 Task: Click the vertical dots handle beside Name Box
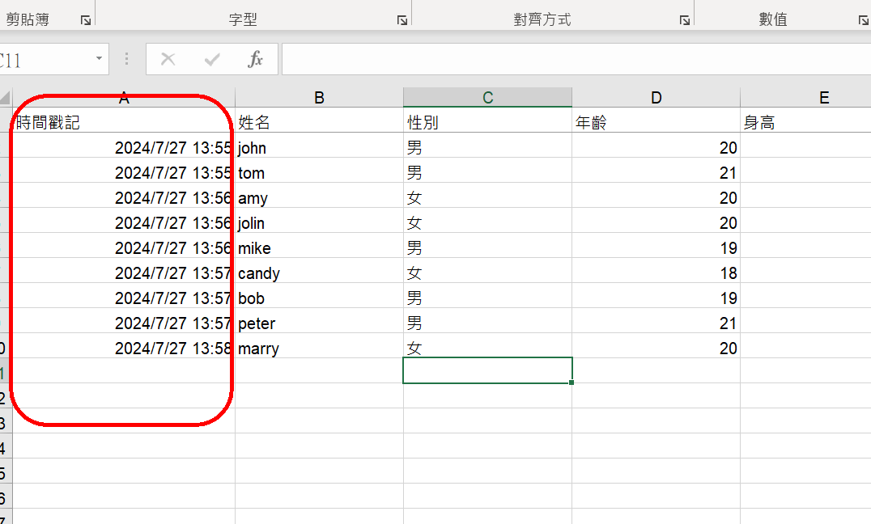(x=126, y=59)
